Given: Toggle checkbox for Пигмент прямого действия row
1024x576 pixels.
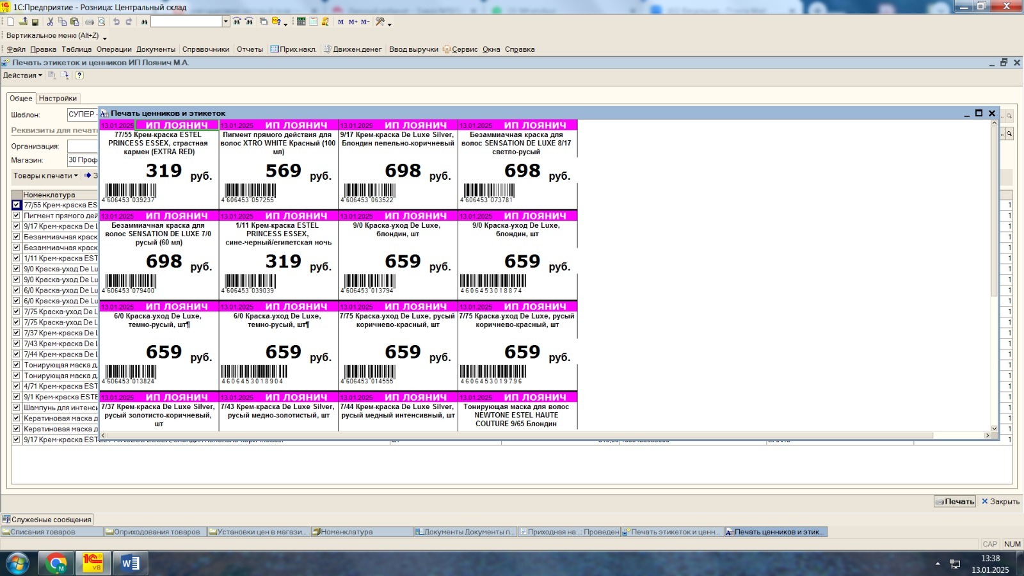Looking at the screenshot, I should pos(17,216).
